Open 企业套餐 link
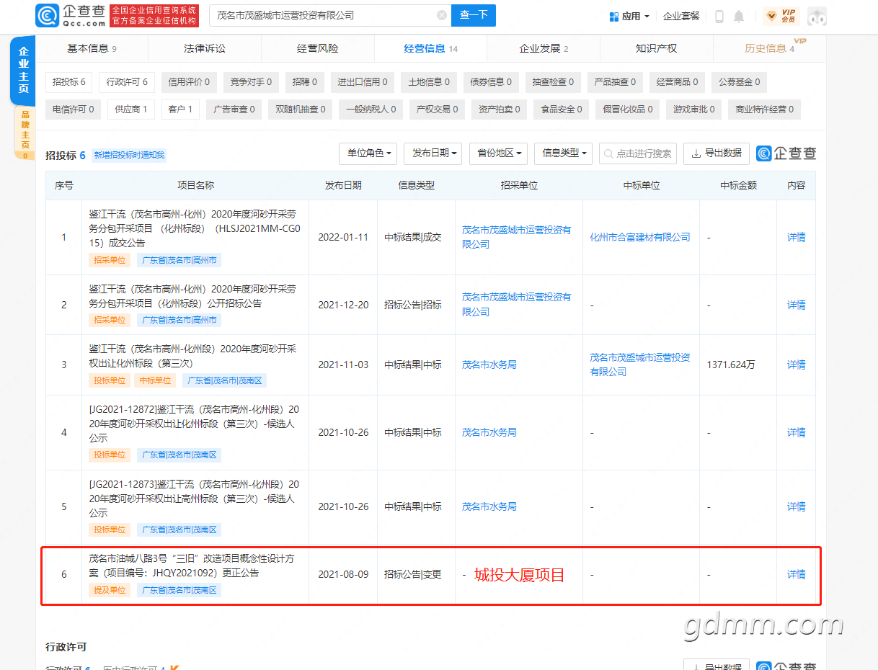This screenshot has height=670, width=878. pyautogui.click(x=681, y=16)
